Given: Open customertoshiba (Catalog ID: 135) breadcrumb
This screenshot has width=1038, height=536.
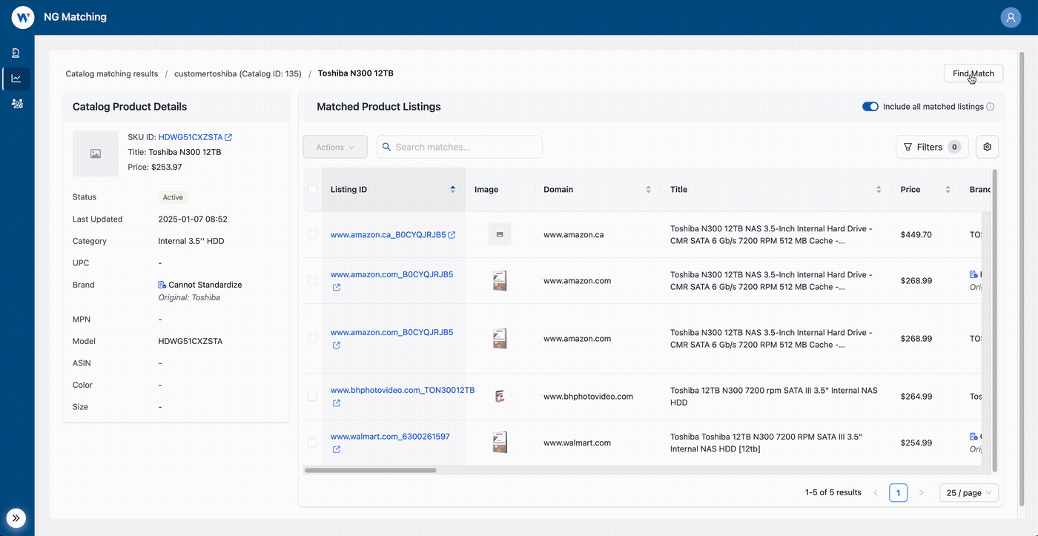Looking at the screenshot, I should click(238, 73).
